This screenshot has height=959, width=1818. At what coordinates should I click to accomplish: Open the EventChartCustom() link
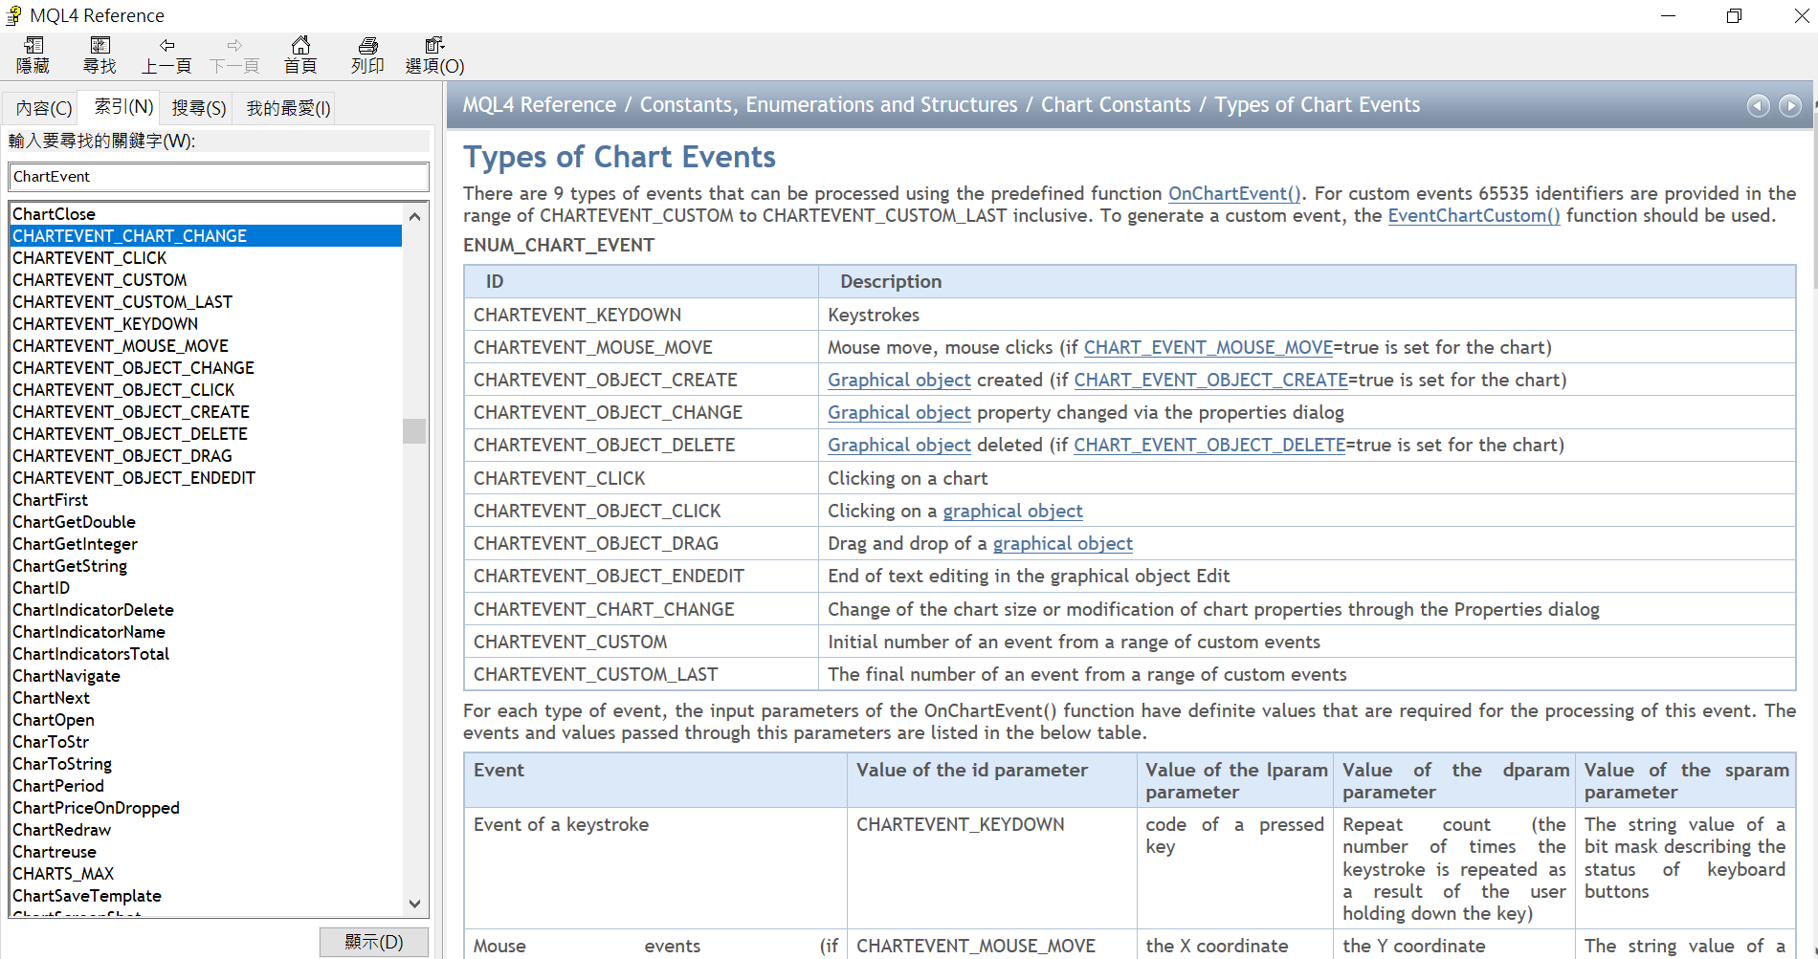1474,215
